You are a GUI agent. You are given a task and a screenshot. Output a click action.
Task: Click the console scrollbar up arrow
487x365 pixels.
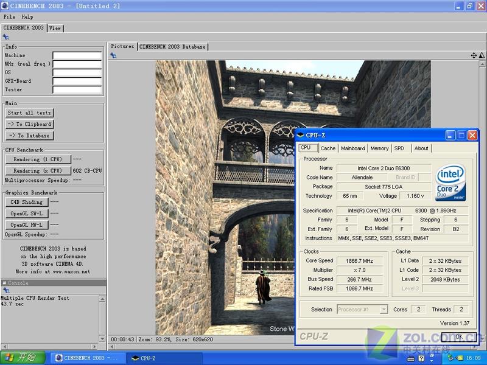click(x=102, y=299)
